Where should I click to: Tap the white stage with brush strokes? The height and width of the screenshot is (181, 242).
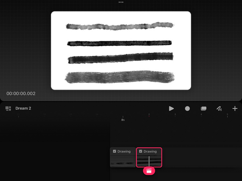click(121, 51)
